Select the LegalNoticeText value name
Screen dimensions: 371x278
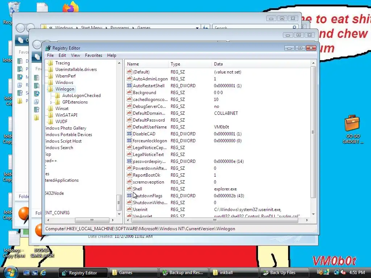click(x=148, y=154)
